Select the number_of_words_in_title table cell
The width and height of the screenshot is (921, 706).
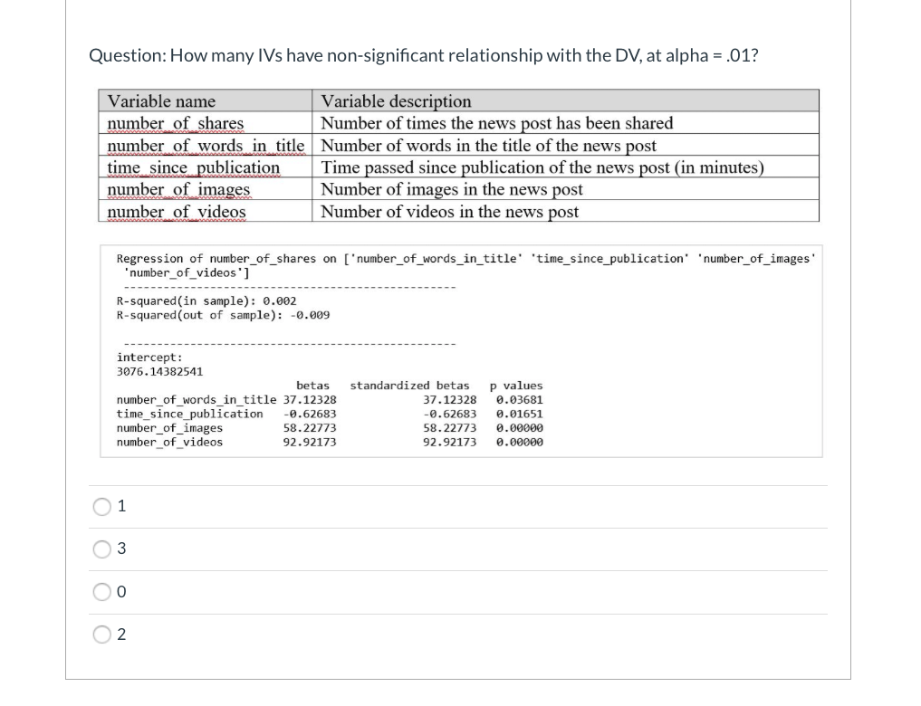[203, 145]
